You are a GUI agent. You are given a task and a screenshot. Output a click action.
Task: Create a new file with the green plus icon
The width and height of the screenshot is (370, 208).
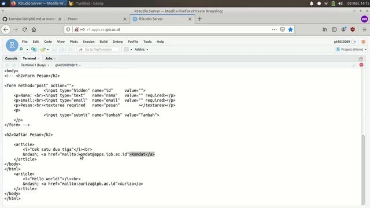pos(21,49)
